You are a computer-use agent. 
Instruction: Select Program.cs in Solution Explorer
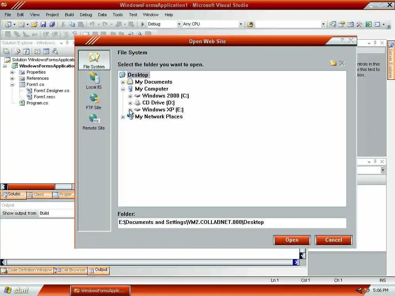[37, 103]
